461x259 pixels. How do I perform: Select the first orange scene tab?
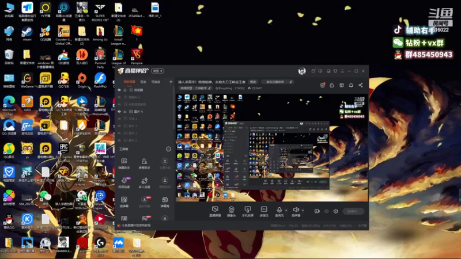click(x=129, y=82)
